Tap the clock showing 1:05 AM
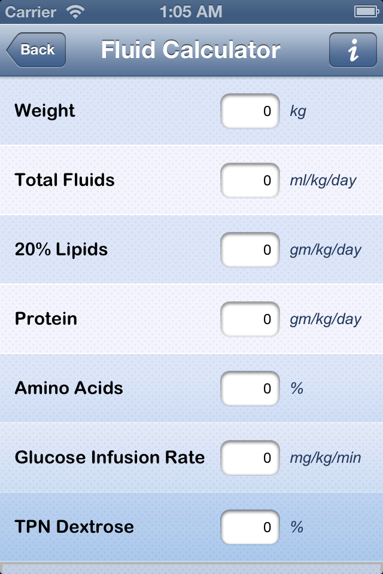Image resolution: width=383 pixels, height=574 pixels. 191,11
